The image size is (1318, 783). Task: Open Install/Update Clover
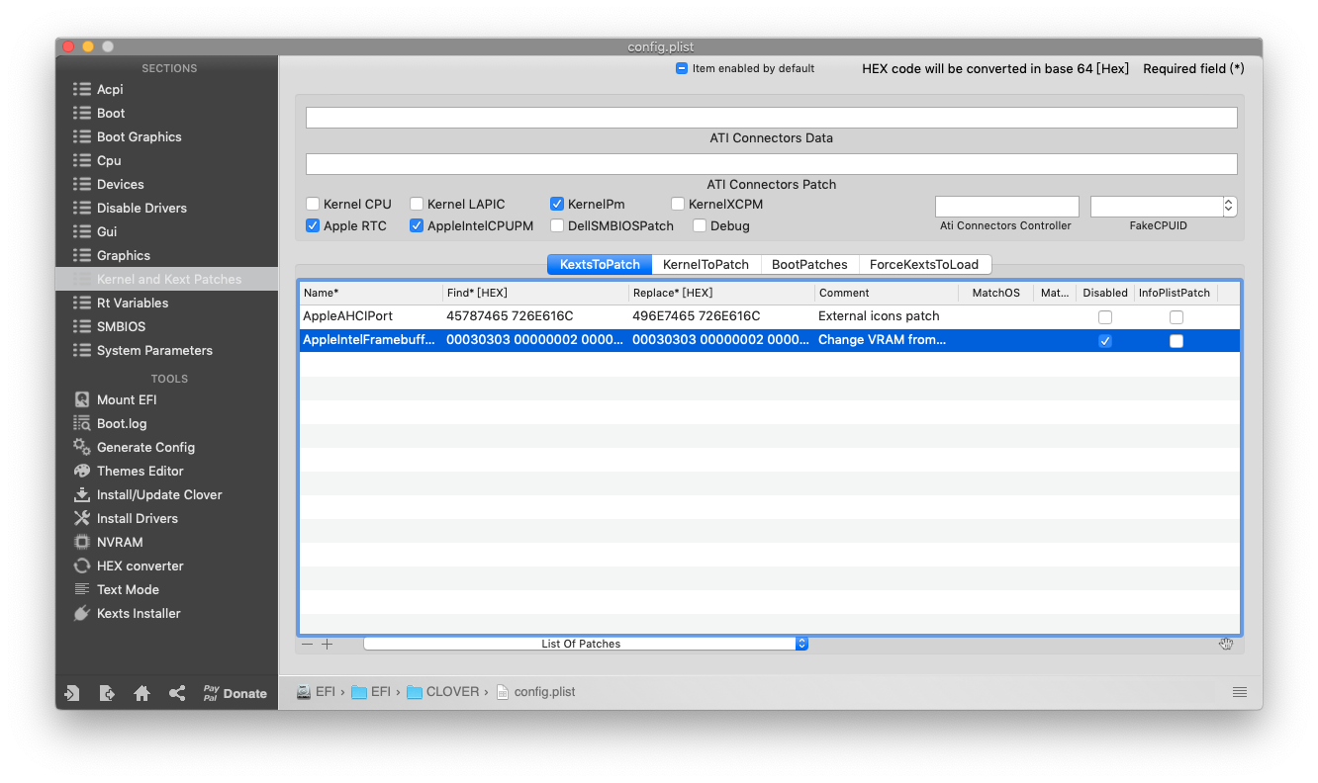coord(158,494)
